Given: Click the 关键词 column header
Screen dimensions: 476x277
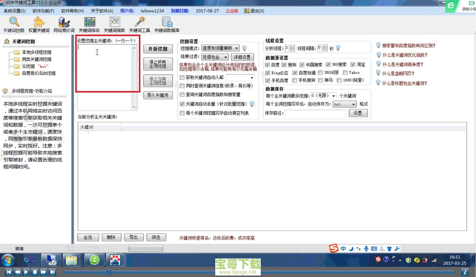Looking at the screenshot, I should click(x=99, y=127).
